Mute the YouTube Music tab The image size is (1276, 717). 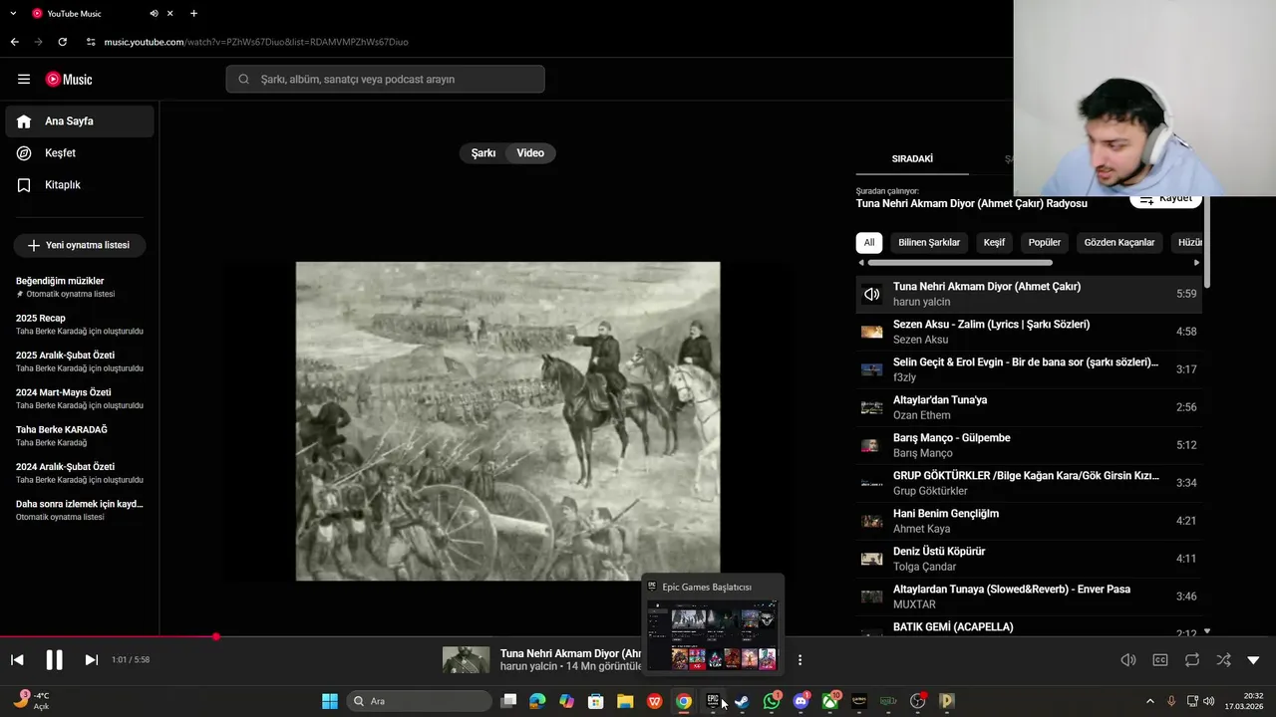click(154, 14)
